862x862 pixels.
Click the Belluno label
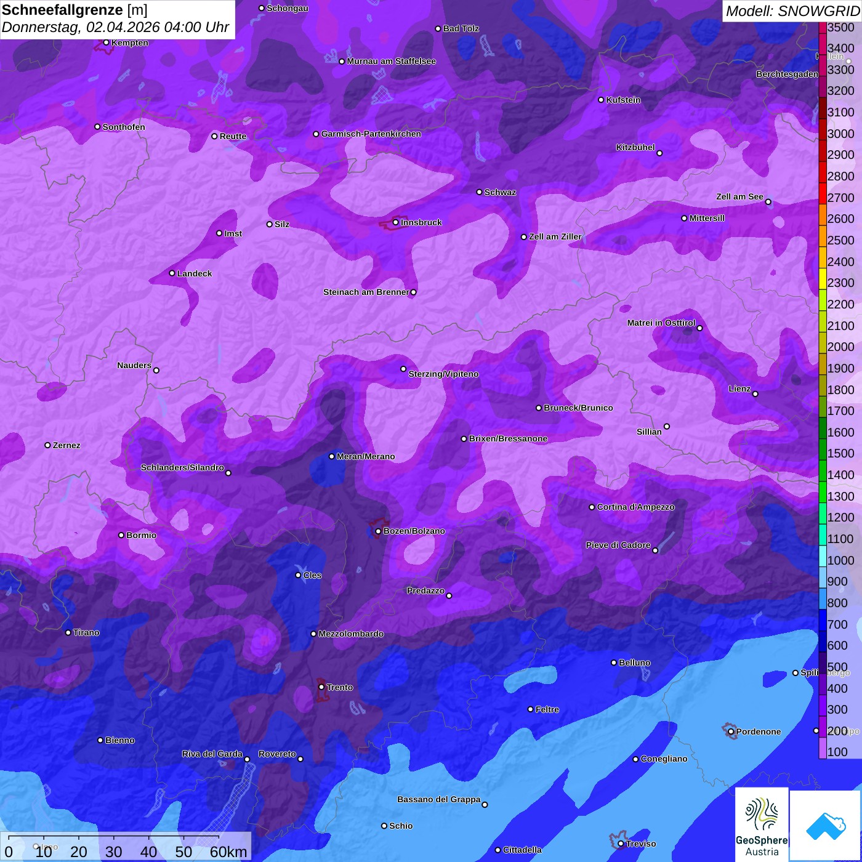pyautogui.click(x=635, y=663)
